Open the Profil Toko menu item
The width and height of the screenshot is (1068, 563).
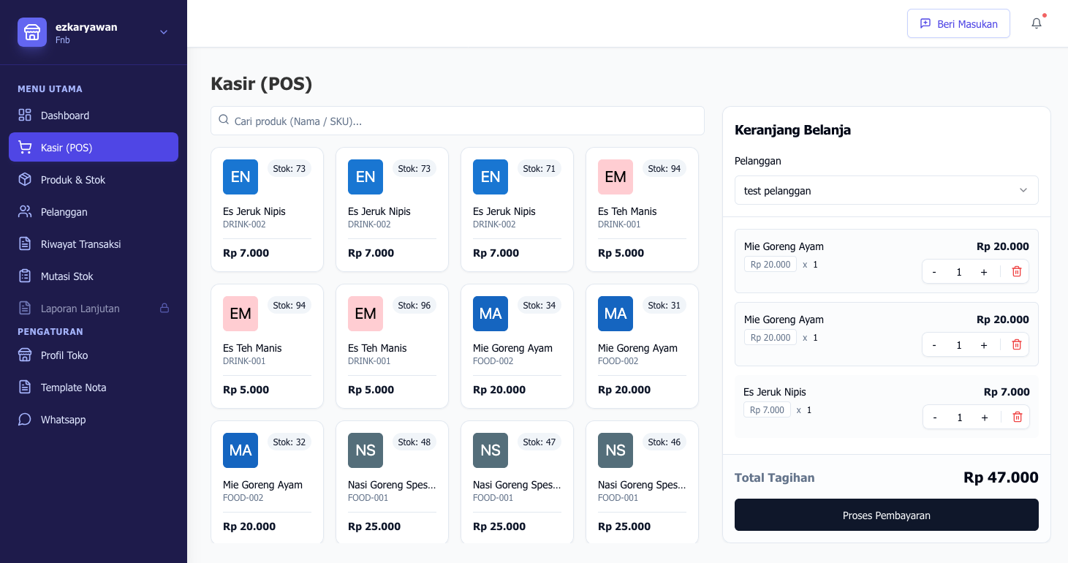coord(24,355)
